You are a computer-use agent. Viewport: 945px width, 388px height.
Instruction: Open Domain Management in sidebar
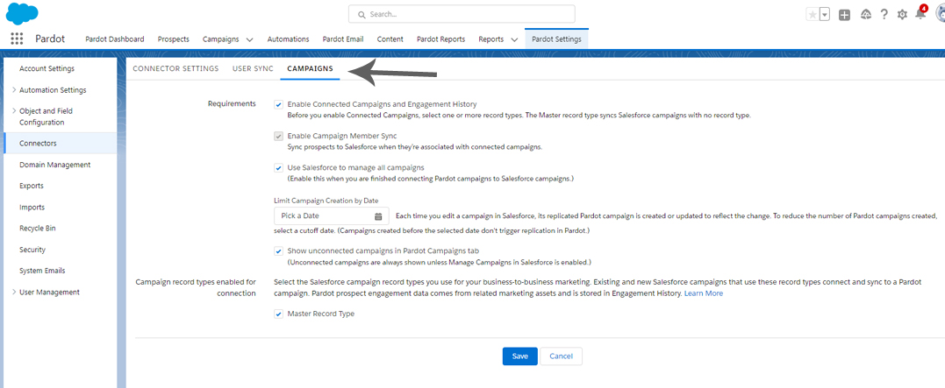55,165
